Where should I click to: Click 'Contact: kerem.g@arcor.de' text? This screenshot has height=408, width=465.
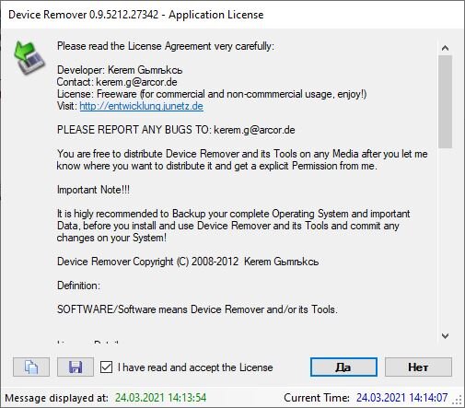(x=117, y=82)
